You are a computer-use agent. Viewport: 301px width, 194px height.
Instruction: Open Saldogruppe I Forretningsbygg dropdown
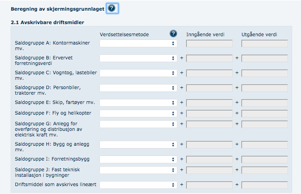pyautogui.click(x=138, y=159)
